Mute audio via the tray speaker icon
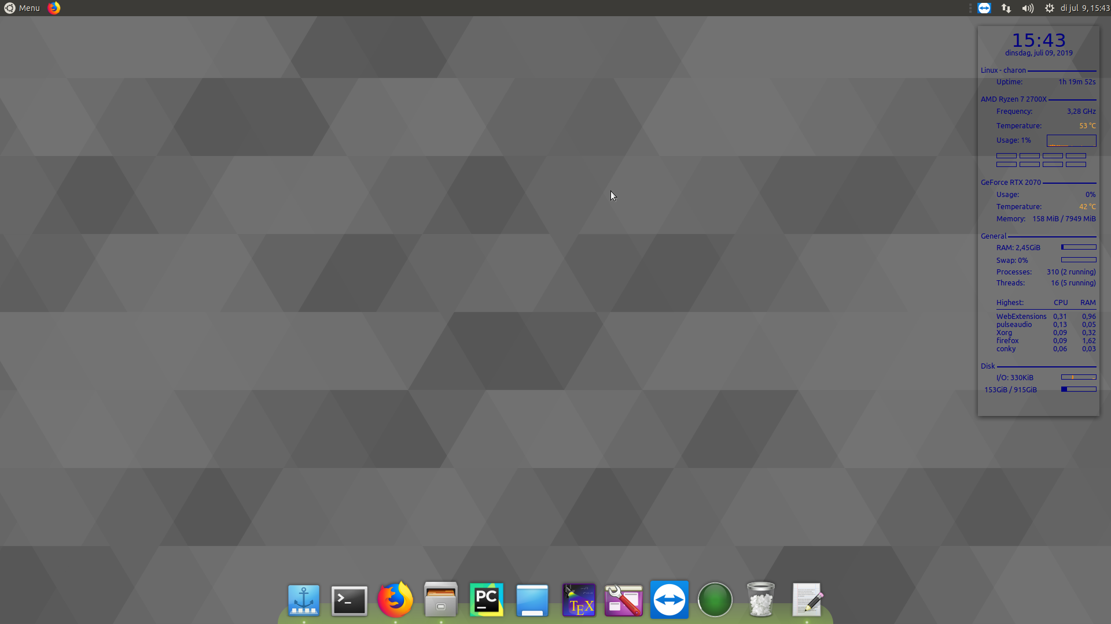 click(x=1028, y=8)
